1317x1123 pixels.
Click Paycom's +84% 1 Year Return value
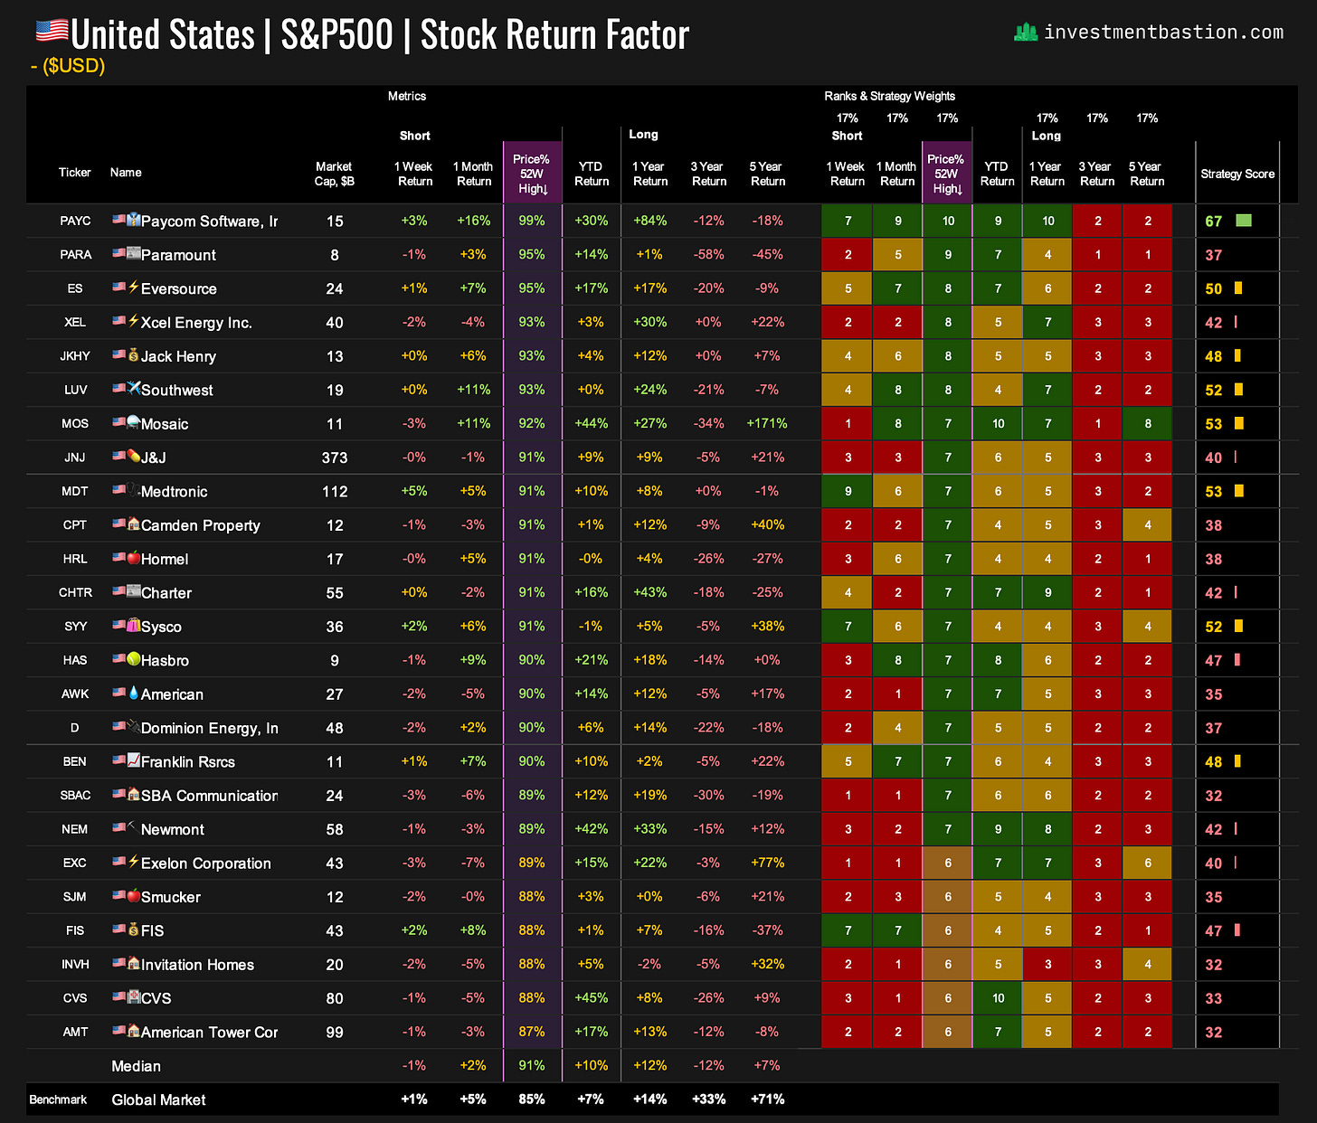point(649,221)
